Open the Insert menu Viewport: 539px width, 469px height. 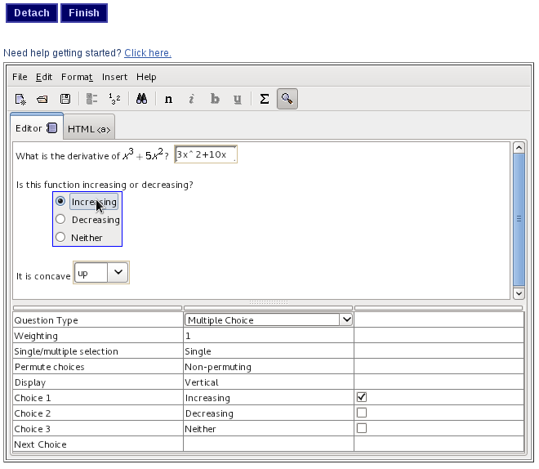(114, 77)
